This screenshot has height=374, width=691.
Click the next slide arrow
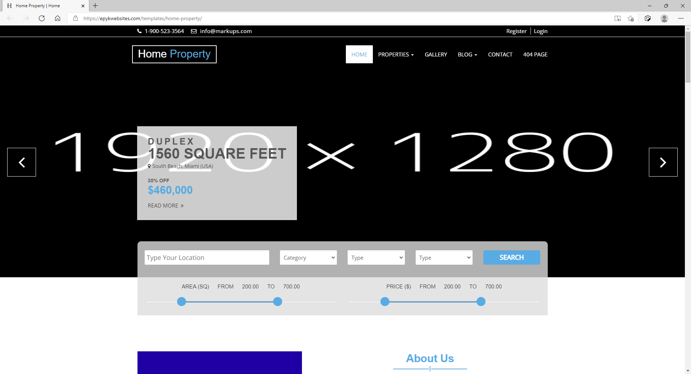pos(663,162)
